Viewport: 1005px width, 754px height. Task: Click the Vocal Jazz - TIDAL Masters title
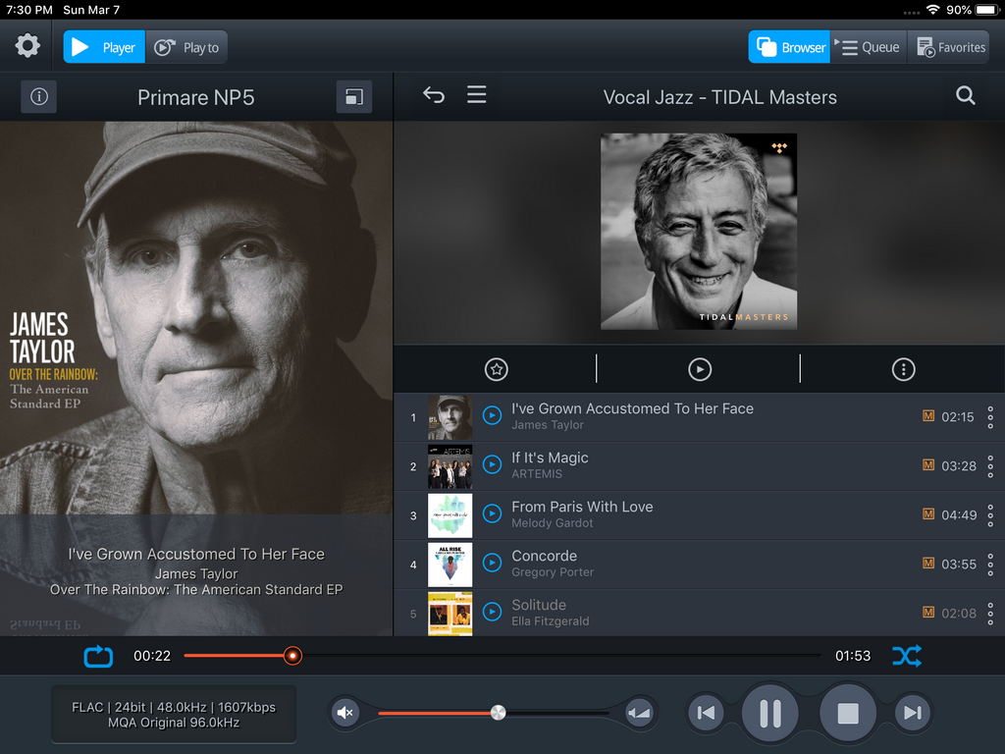pos(719,97)
